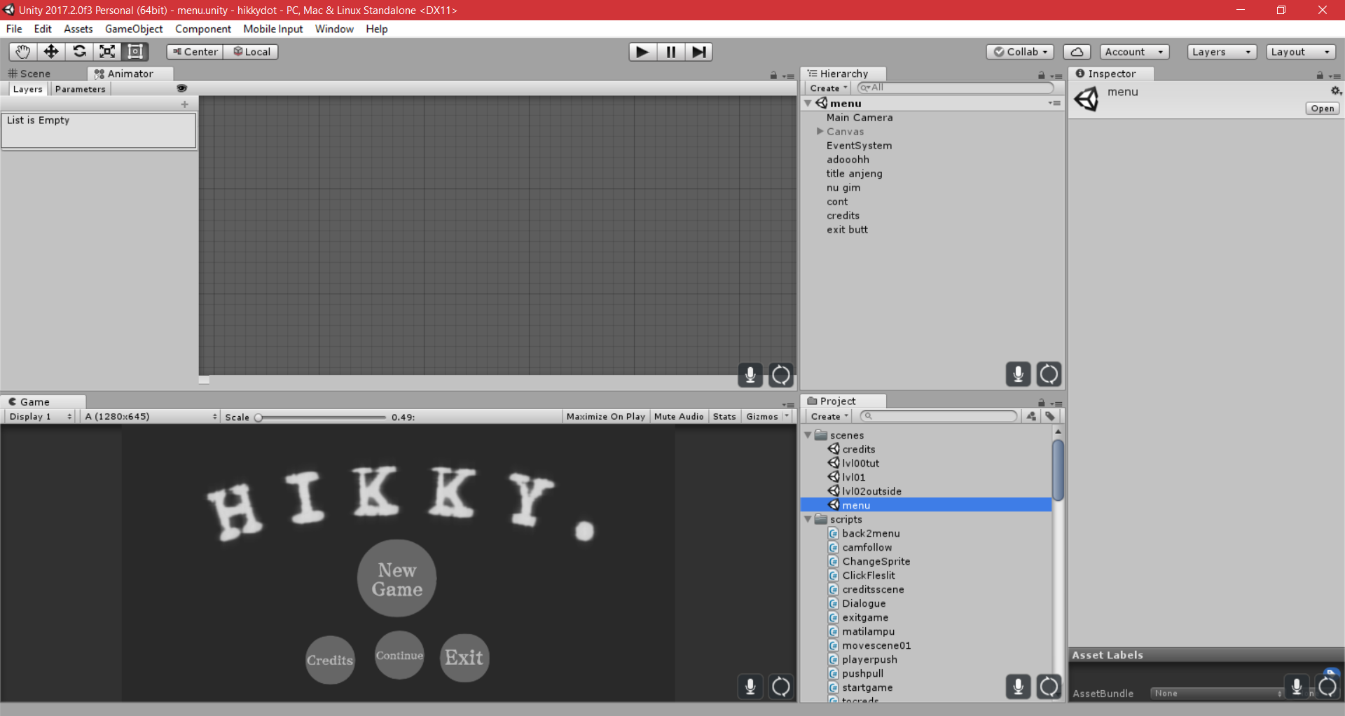Click the Credits button in Game view

click(330, 660)
